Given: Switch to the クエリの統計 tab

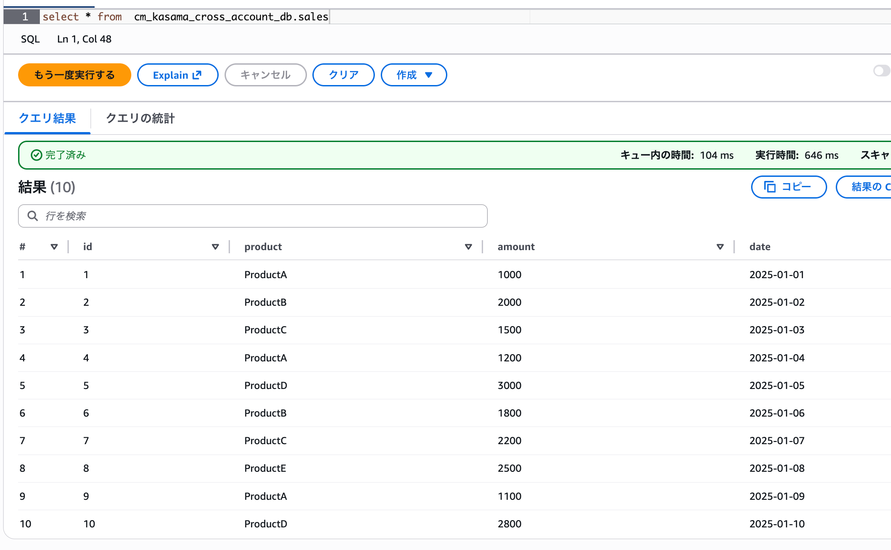Looking at the screenshot, I should point(140,119).
